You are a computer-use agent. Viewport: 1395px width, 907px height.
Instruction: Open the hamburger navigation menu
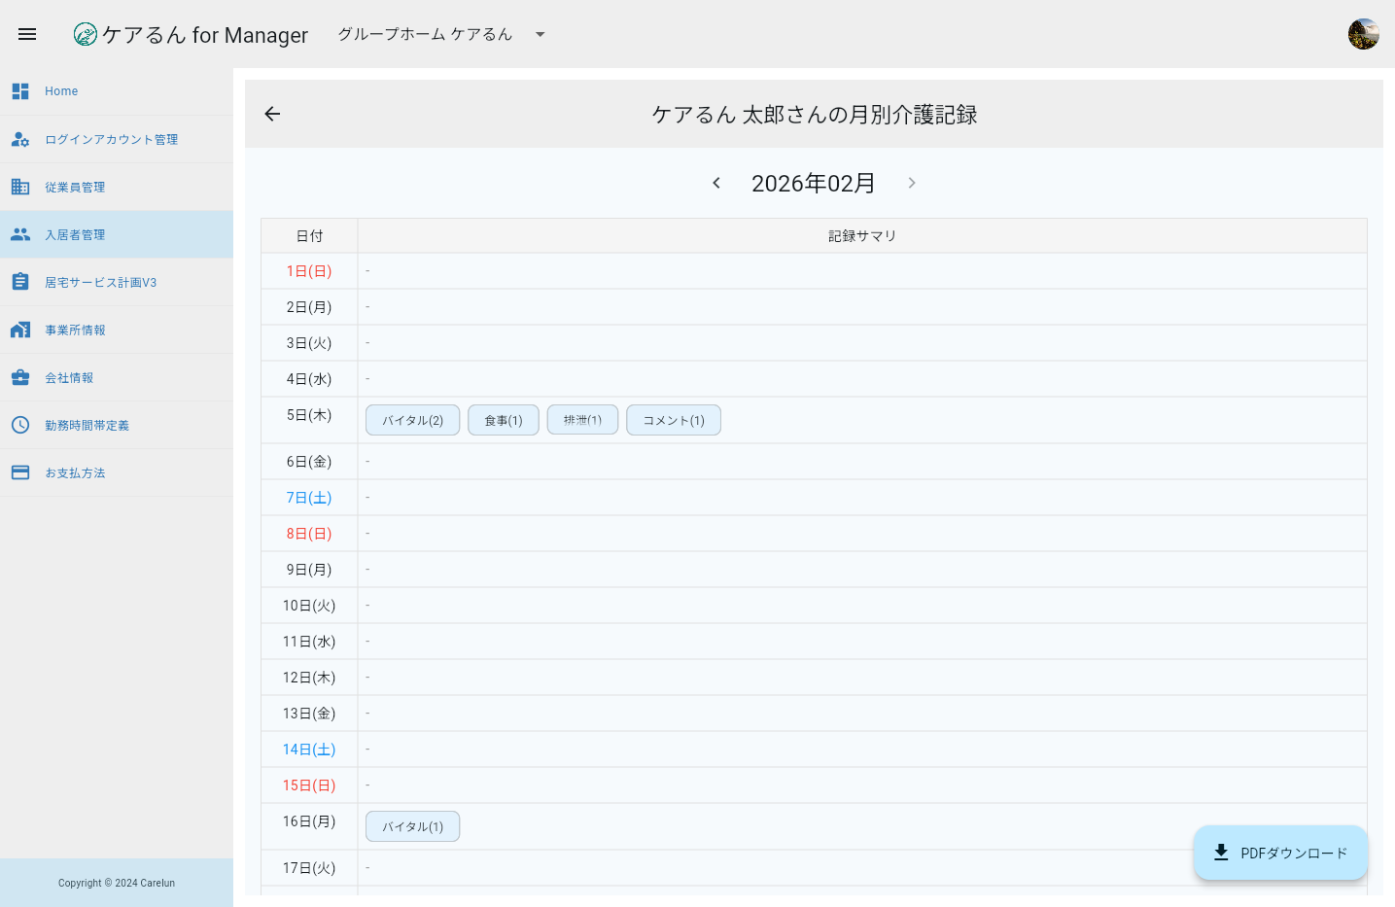coord(26,33)
